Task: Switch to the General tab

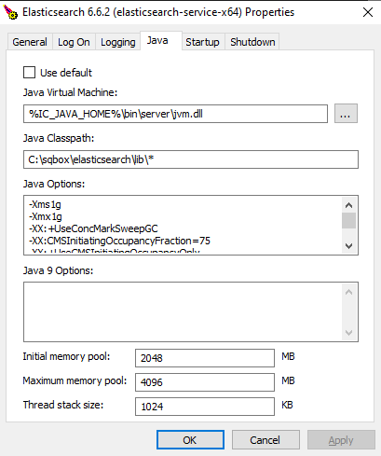Action: (x=30, y=42)
